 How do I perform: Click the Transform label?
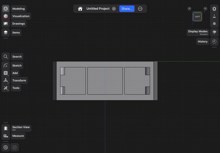(19, 80)
